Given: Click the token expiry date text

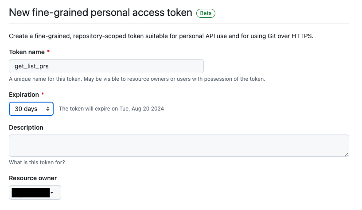Looking at the screenshot, I should coord(111,109).
